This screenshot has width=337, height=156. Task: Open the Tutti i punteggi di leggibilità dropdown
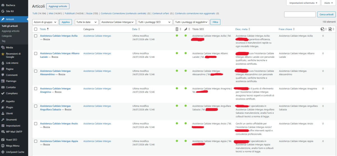click(192, 22)
